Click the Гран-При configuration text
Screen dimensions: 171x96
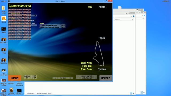click(x=87, y=66)
